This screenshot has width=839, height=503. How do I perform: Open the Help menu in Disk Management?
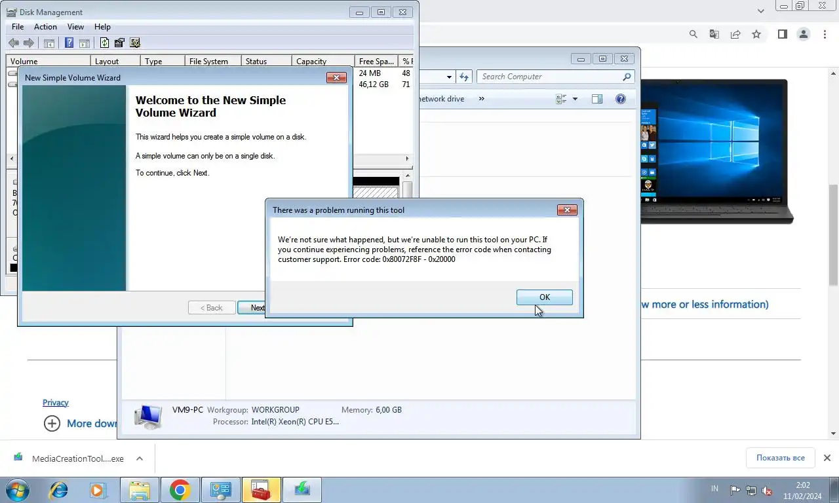[102, 27]
